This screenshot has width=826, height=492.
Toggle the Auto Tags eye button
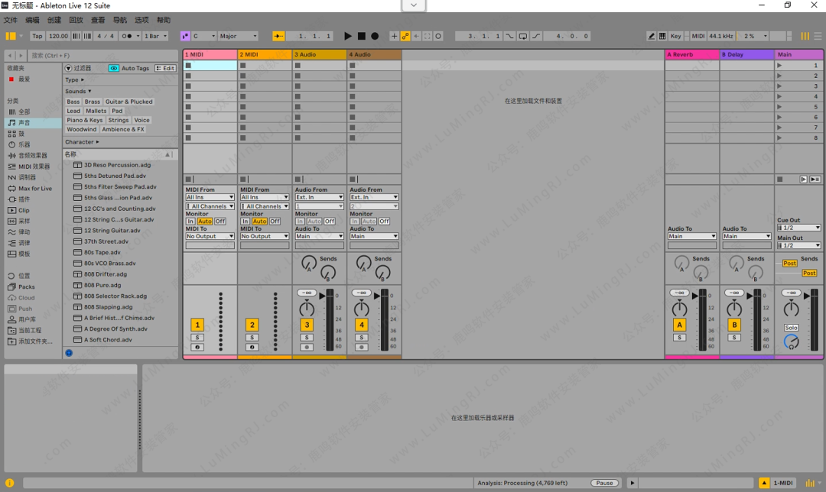click(x=114, y=68)
